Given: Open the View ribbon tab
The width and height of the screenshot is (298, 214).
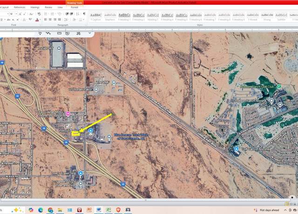Looking at the screenshot, I should click(x=60, y=7).
